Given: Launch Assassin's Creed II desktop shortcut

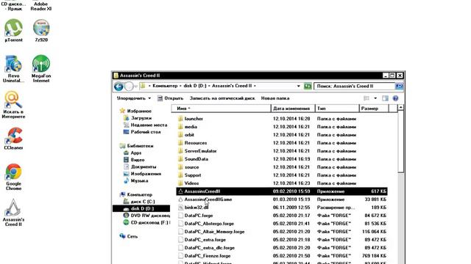Looking at the screenshot, I should [13, 212].
